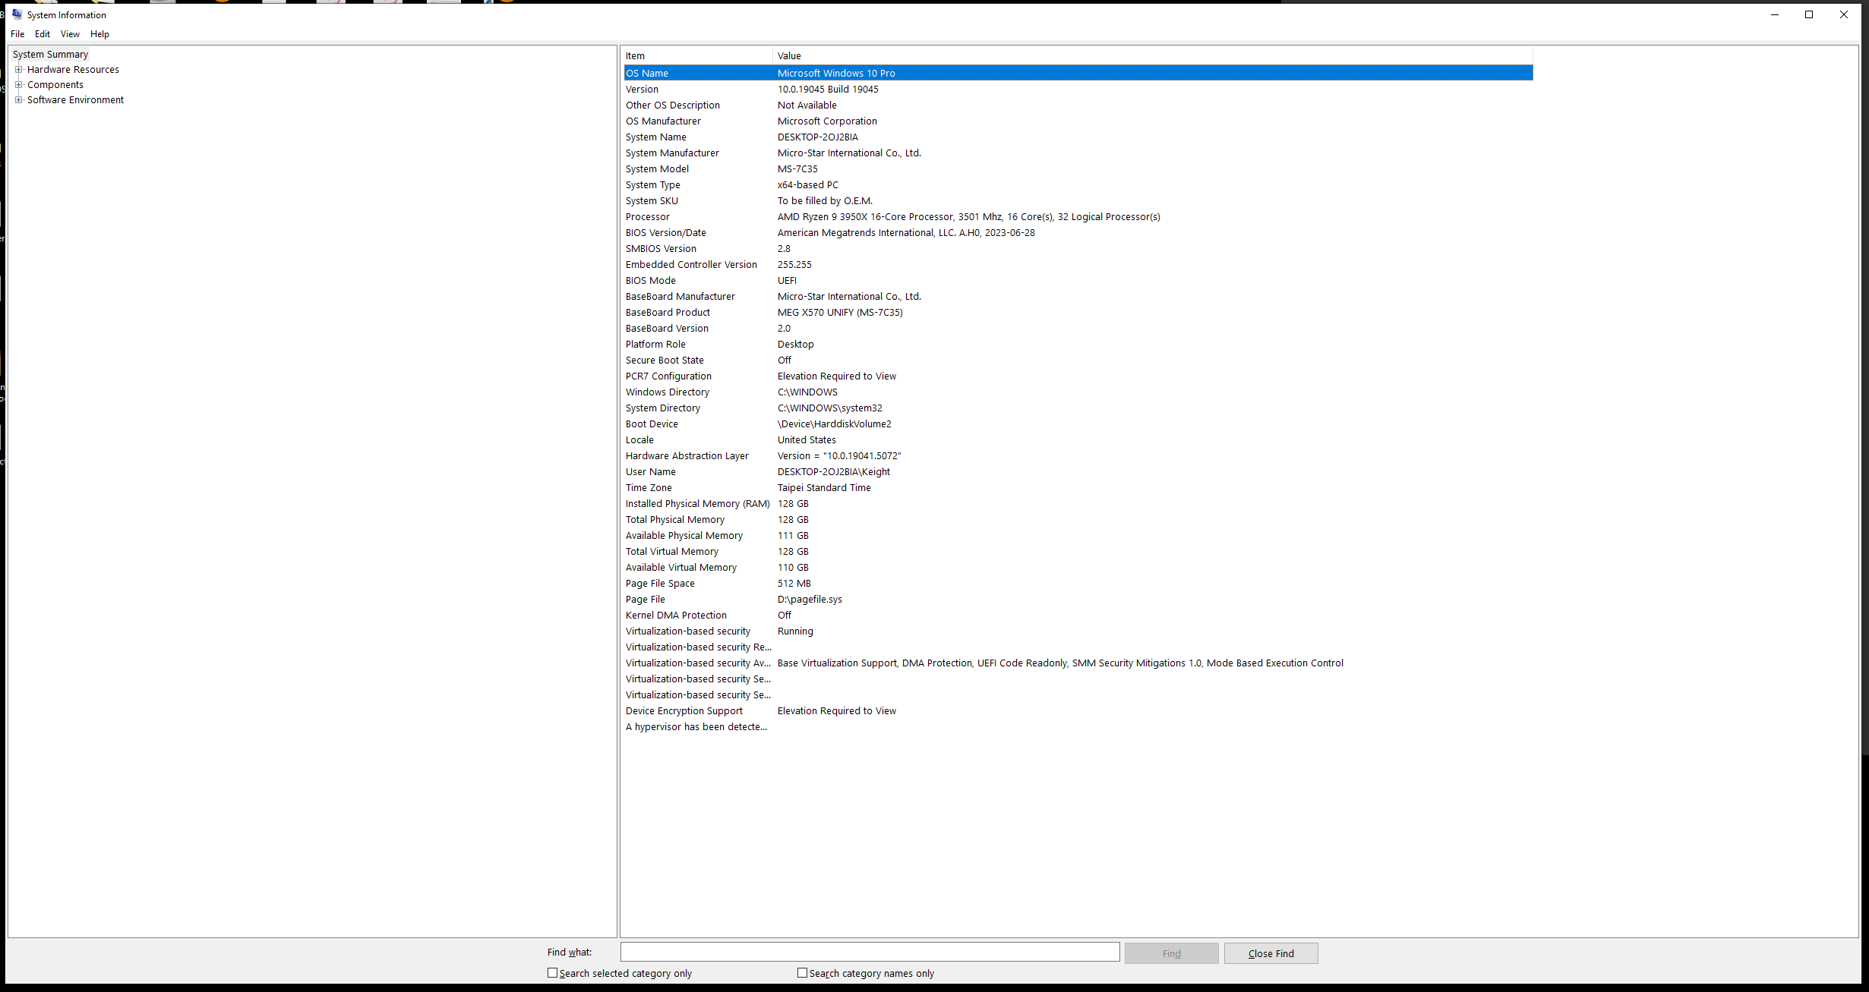This screenshot has height=992, width=1869.
Task: Select the System Directory row
Action: (x=1078, y=408)
